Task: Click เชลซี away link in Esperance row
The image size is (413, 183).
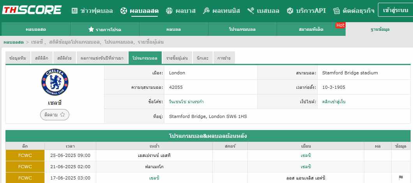Action: [x=306, y=155]
